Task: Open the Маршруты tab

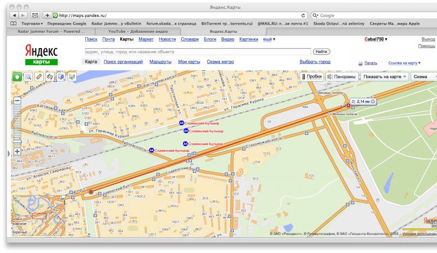Action: 160,62
